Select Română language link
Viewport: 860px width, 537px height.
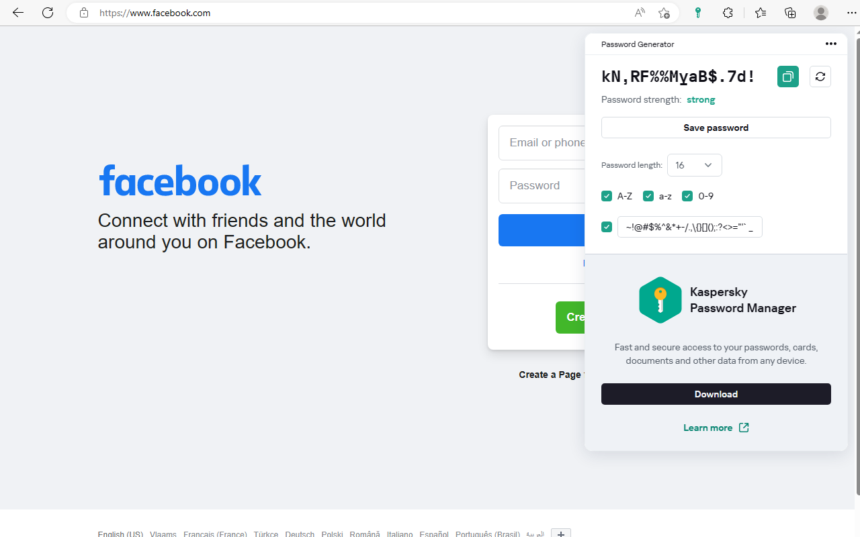click(x=365, y=534)
